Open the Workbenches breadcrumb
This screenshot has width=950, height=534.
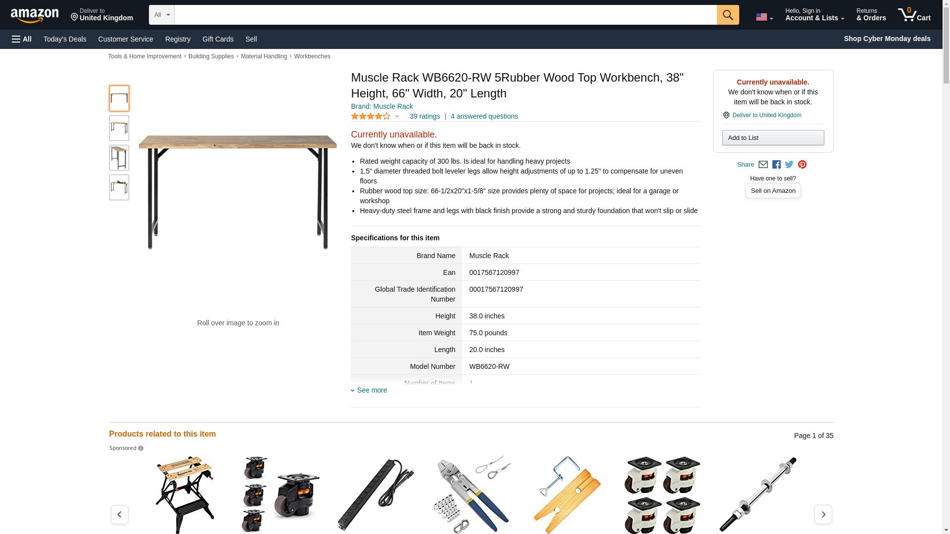(312, 56)
